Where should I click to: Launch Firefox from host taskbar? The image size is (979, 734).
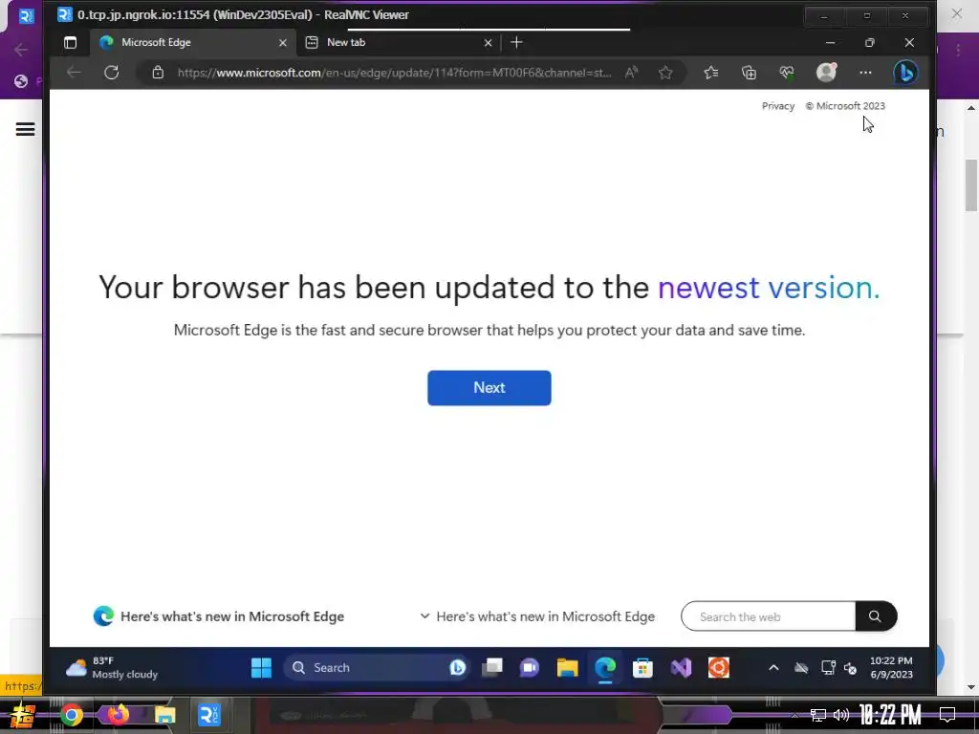118,715
